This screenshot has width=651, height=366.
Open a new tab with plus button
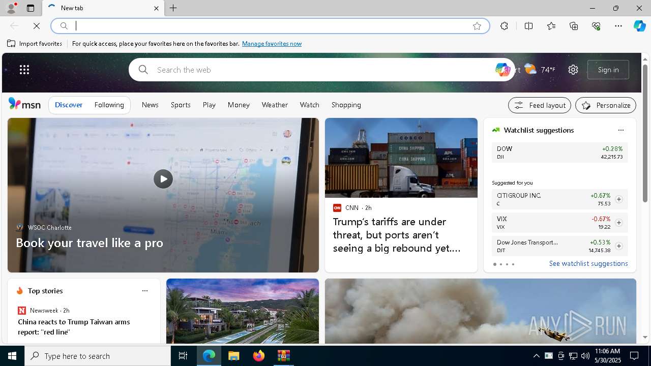173,8
